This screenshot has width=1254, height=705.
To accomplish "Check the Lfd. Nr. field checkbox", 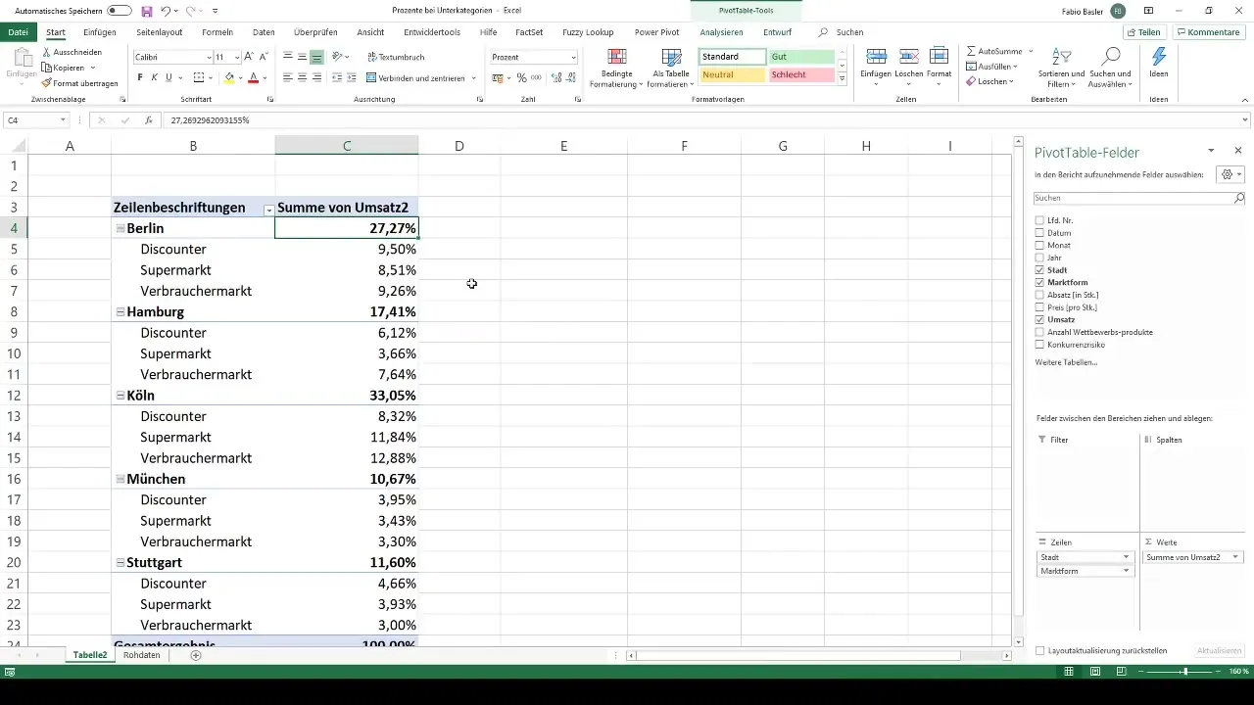I will [x=1039, y=220].
